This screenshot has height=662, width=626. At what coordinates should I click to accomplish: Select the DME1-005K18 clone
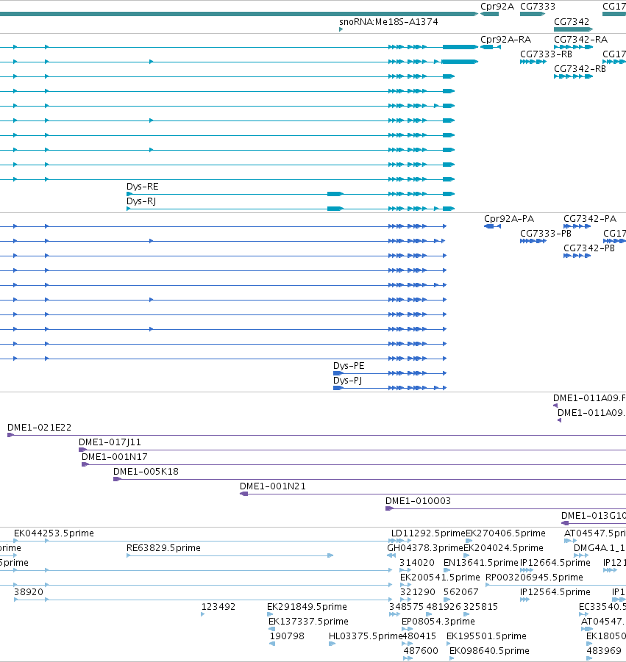[146, 472]
